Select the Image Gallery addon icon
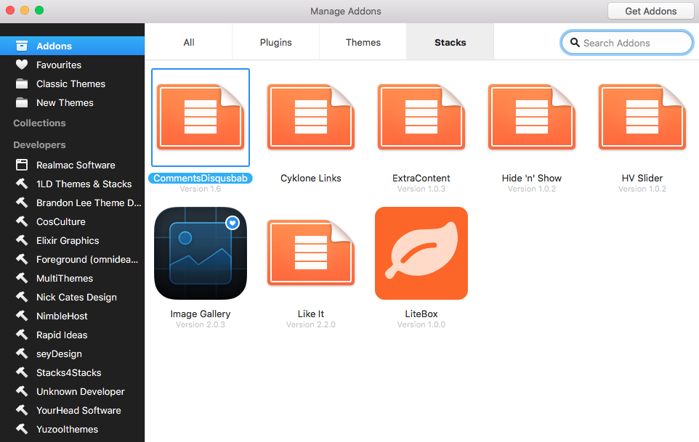699x442 pixels. [x=200, y=253]
